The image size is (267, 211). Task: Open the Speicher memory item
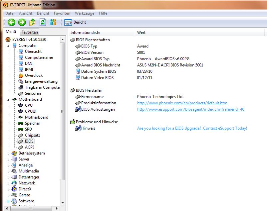[32, 123]
